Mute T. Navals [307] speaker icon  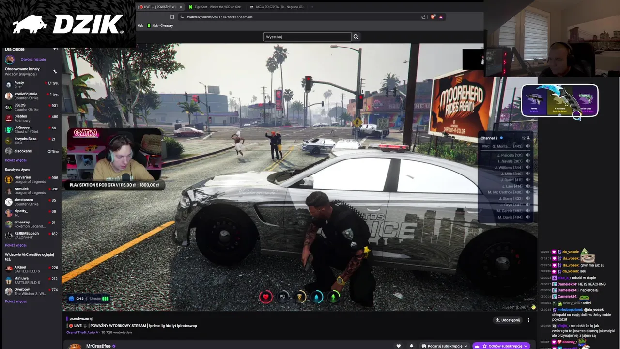click(527, 161)
